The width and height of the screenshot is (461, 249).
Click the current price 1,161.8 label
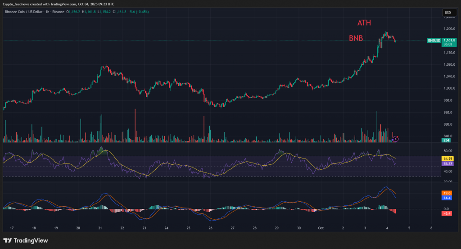pos(448,40)
